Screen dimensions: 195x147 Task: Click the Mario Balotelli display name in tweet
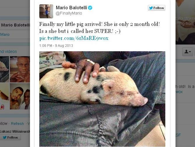71,8
